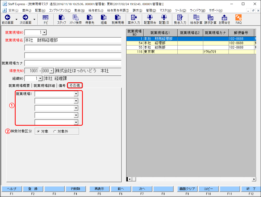The image size is (261, 197).
Task: Open the マスタ(M) menu
Action: pyautogui.click(x=165, y=10)
